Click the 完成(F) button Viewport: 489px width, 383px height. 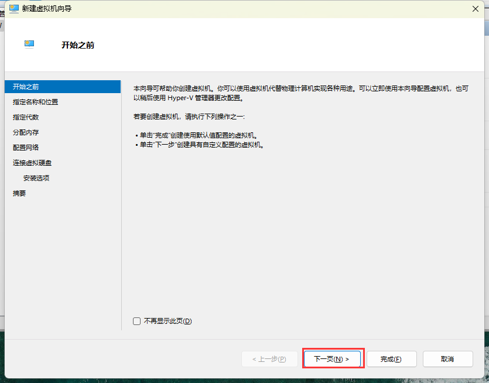click(x=391, y=359)
